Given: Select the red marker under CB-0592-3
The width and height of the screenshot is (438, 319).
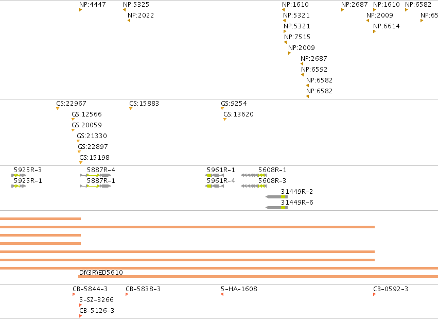Looking at the screenshot, I should click(374, 294).
